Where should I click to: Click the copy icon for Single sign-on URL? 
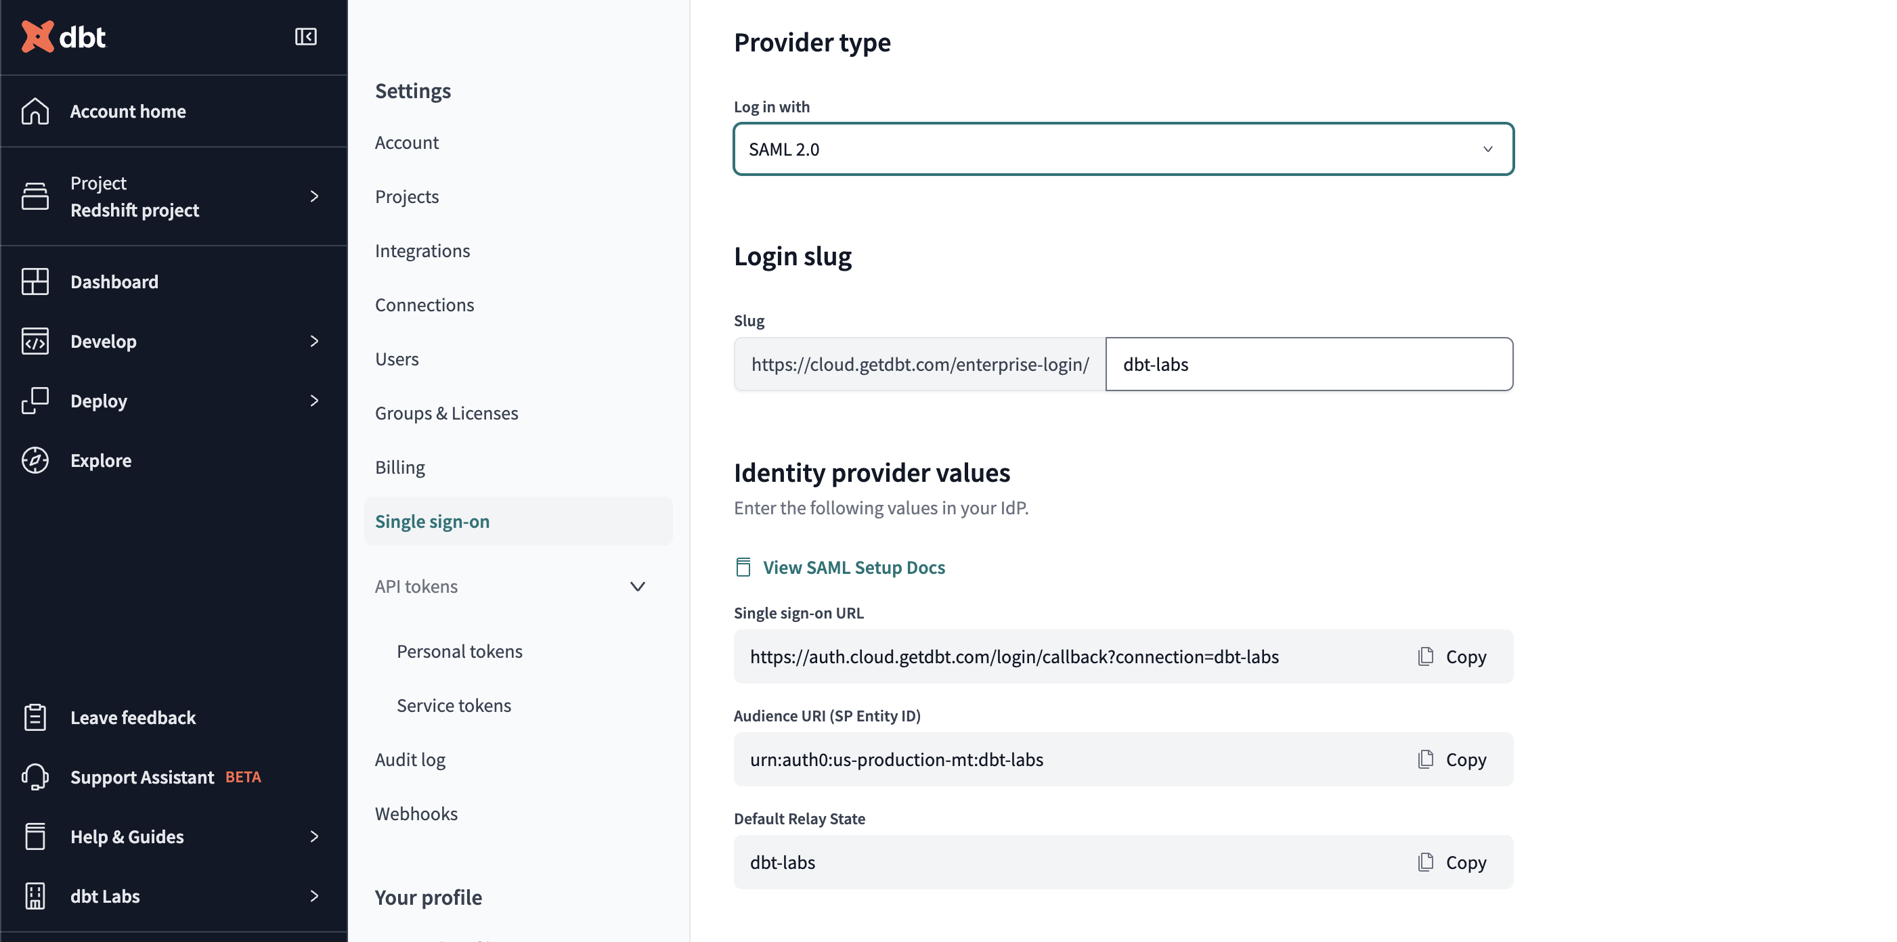coord(1427,656)
